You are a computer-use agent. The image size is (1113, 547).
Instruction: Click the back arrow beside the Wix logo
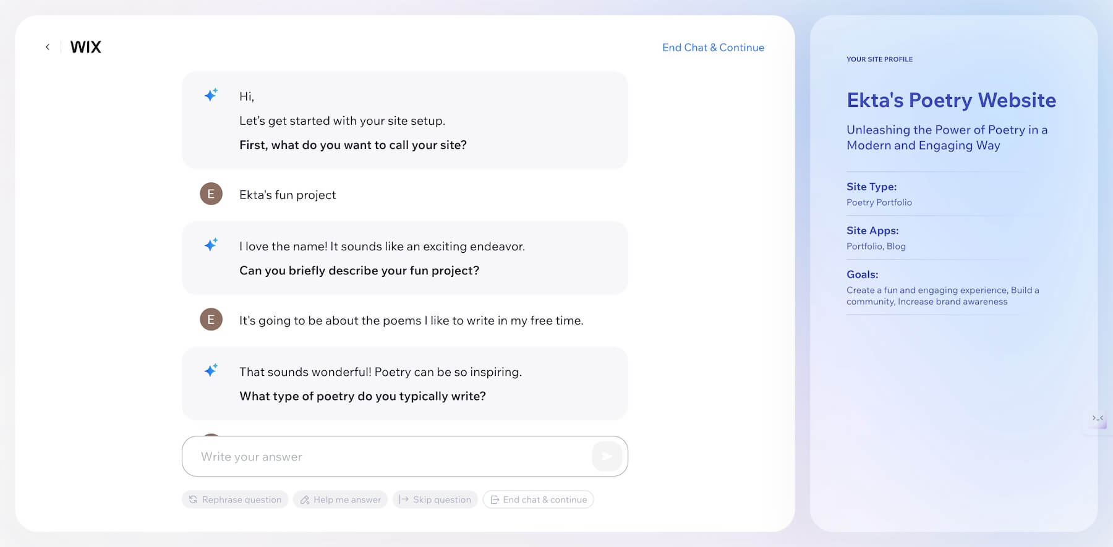click(x=47, y=46)
